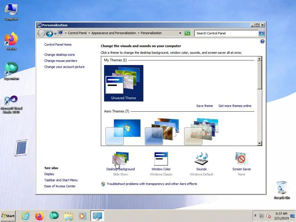Screen dimensions: 296x222
Task: Click Appearance and Personalization breadcrumb
Action: tap(114, 33)
